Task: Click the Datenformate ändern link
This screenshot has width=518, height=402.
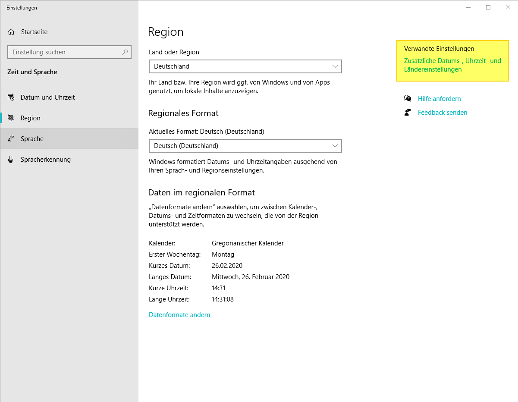Action: point(179,315)
